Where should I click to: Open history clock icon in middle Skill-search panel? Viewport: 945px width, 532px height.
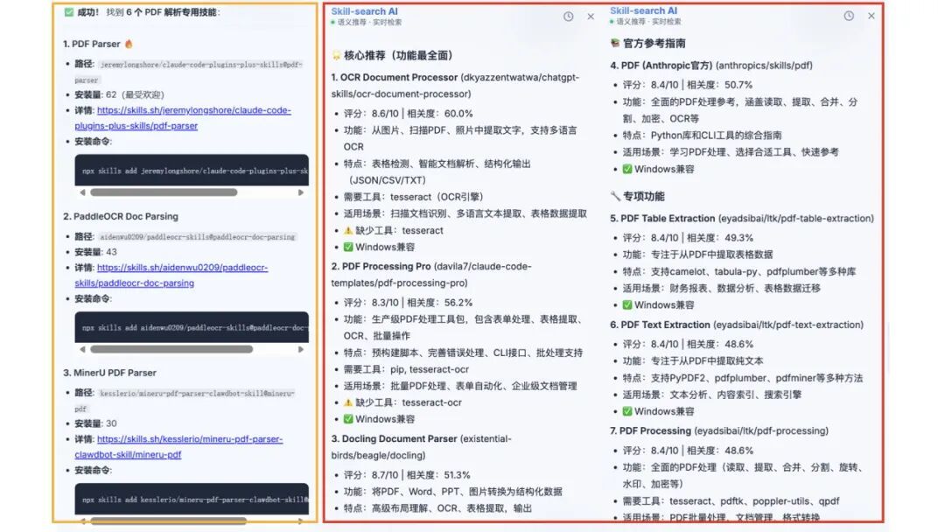tap(569, 16)
